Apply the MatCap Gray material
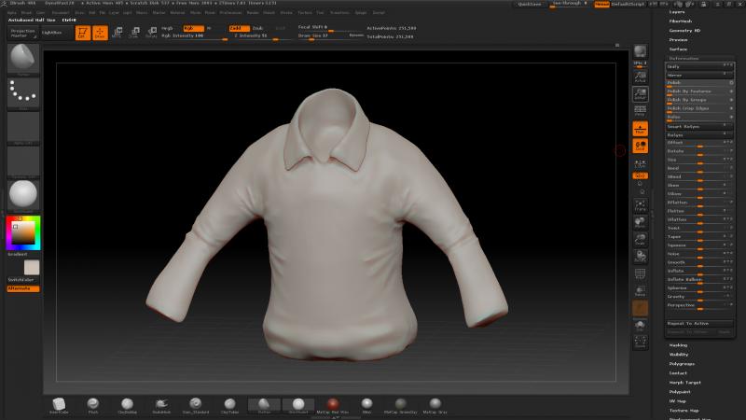 (x=435, y=405)
